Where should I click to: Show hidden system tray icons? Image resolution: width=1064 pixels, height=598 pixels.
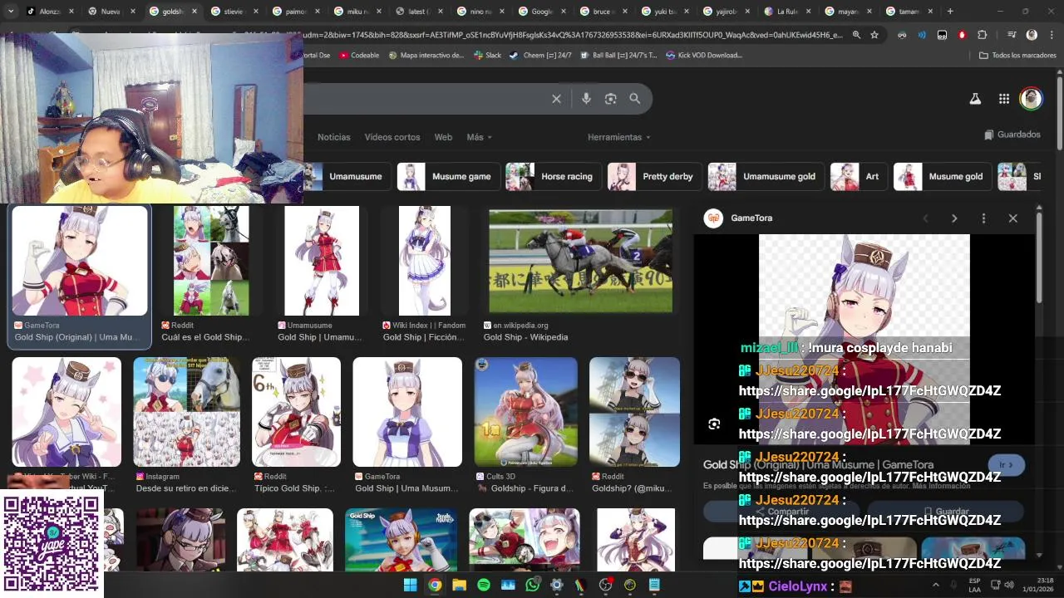(x=936, y=585)
